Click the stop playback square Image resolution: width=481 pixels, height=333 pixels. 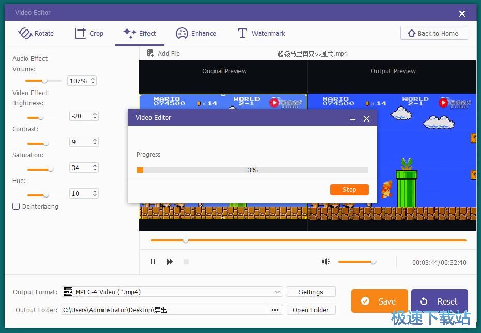click(x=186, y=262)
